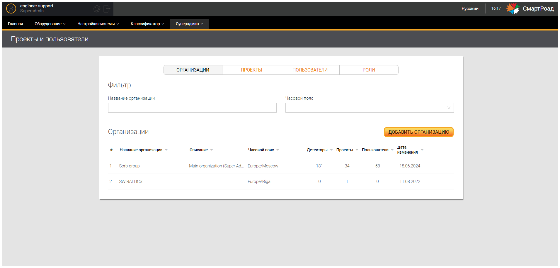
Task: Click the Часовой пояс filter input box
Action: tap(365, 108)
